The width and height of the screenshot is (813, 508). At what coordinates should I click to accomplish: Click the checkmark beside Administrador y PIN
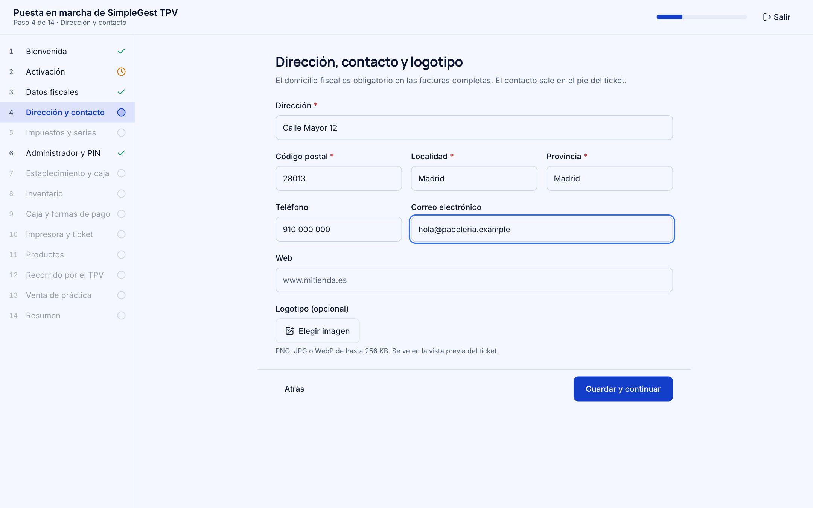pyautogui.click(x=121, y=153)
